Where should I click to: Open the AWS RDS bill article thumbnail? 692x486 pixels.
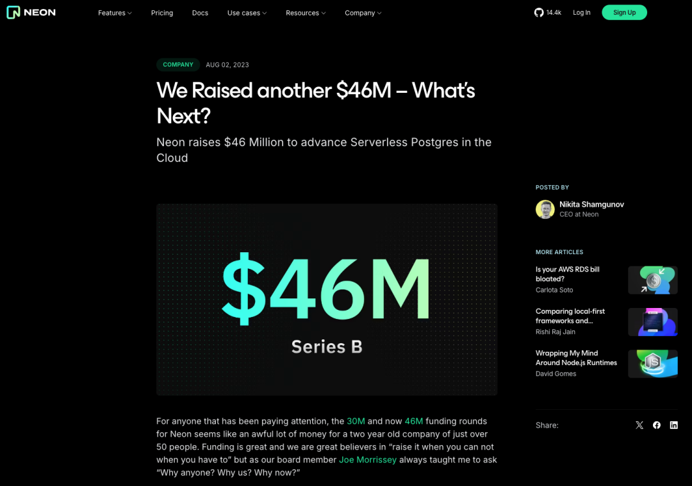(x=653, y=280)
